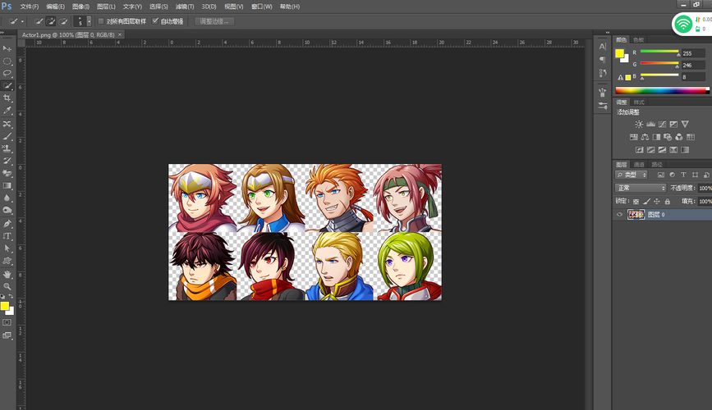Switch to the 路径 tab
This screenshot has height=410, width=712.
tap(657, 164)
